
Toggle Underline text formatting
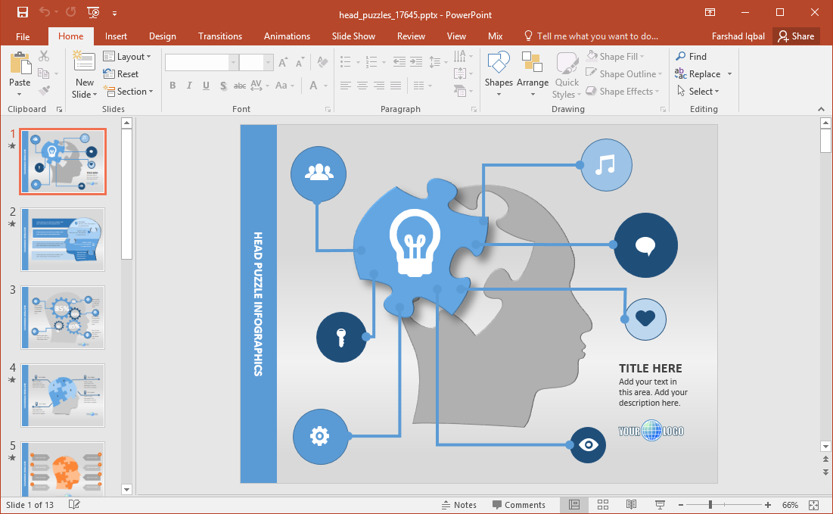coord(206,86)
